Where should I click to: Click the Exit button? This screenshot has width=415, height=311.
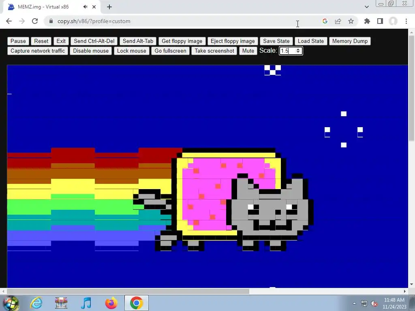[x=61, y=41]
